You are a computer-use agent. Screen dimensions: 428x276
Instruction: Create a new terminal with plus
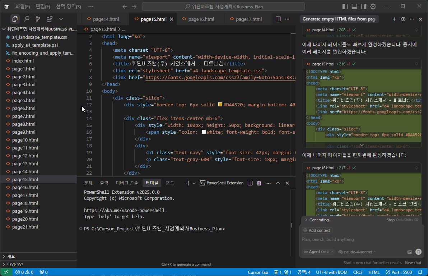(x=188, y=183)
